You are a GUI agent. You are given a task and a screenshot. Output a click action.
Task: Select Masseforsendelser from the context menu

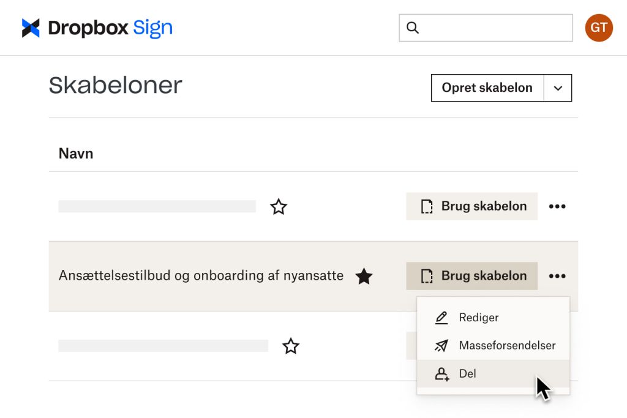pos(507,345)
